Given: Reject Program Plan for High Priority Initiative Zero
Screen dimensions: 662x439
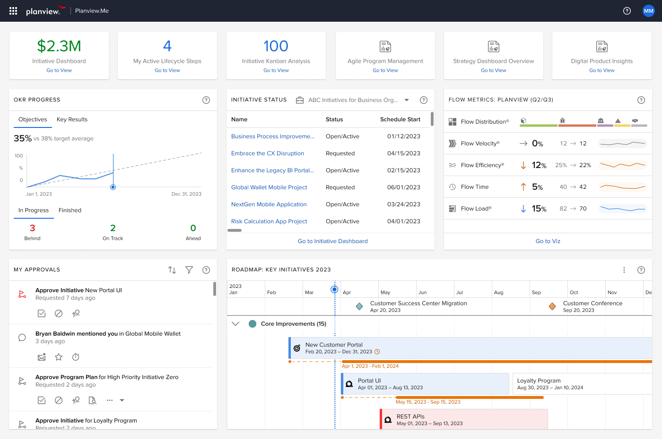Looking at the screenshot, I should point(59,400).
